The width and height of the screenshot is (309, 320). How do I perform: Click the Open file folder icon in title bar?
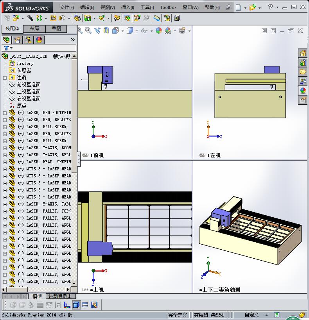tap(252, 7)
